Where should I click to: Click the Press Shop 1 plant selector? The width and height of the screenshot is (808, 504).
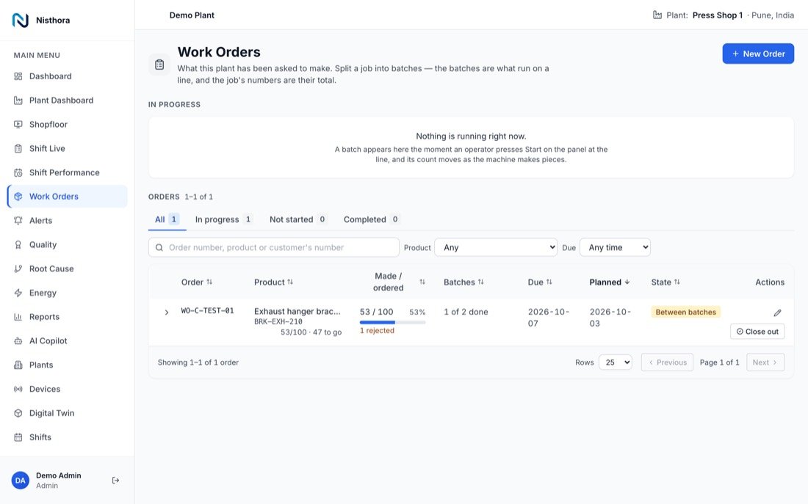click(718, 15)
